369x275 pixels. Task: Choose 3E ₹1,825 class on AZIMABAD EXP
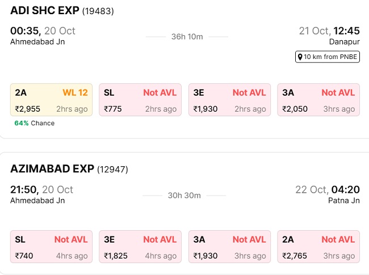coord(140,247)
